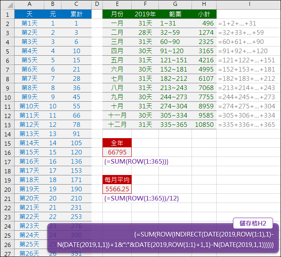Select row 14 header
The height and width of the screenshot is (257, 281).
[8, 134]
